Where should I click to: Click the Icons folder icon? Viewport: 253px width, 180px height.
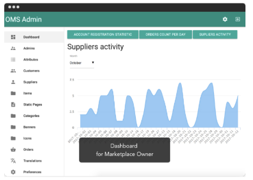coord(13,138)
